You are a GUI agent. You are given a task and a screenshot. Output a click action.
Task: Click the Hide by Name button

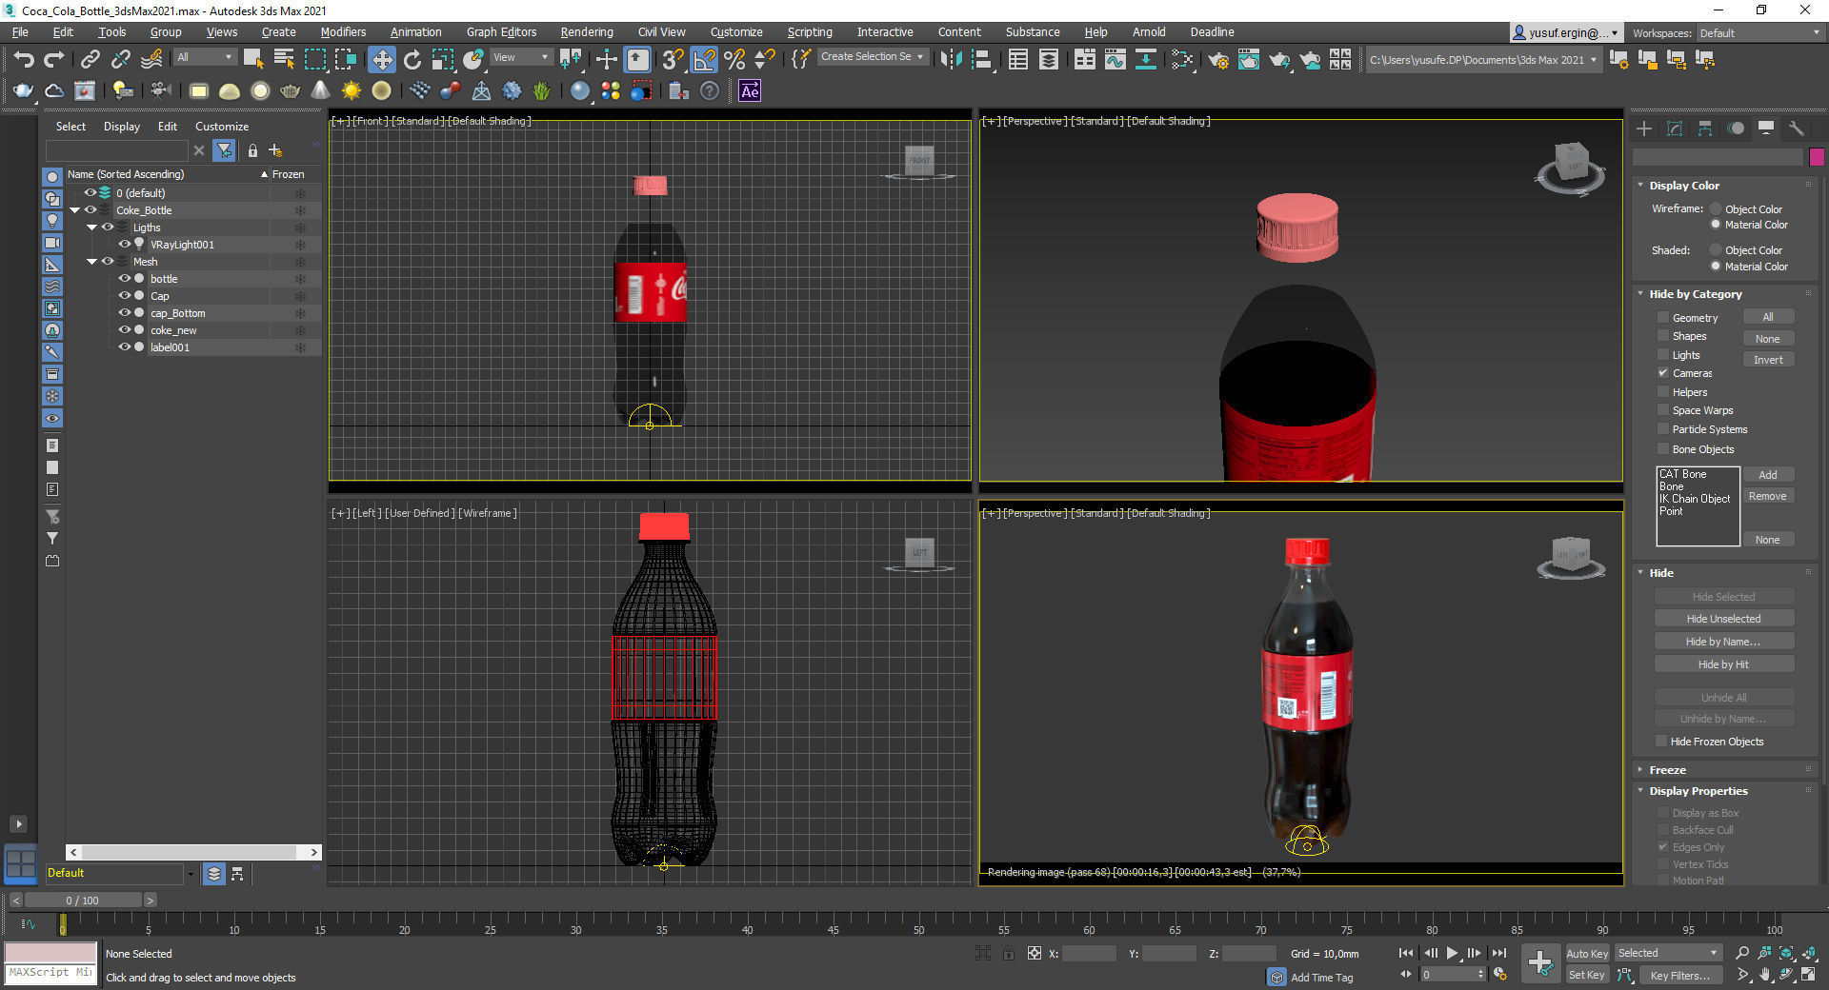pyautogui.click(x=1723, y=642)
